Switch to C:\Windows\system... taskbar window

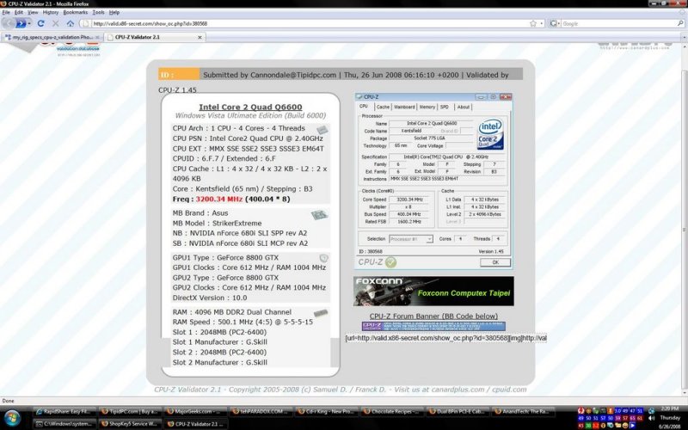point(64,424)
